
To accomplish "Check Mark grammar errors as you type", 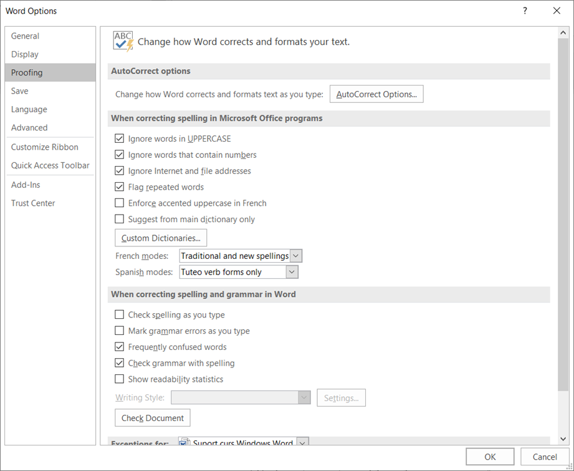I will click(120, 331).
